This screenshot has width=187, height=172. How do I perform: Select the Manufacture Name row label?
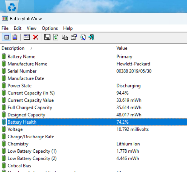[x=27, y=64]
